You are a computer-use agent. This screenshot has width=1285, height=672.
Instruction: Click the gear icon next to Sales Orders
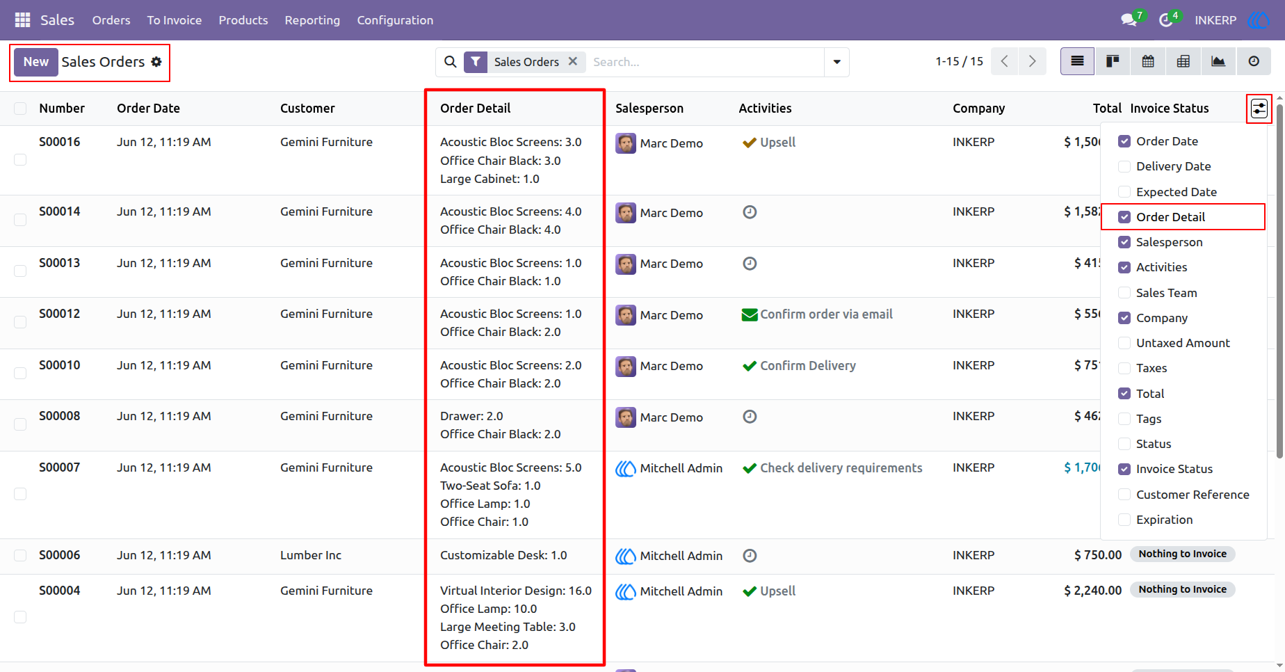pyautogui.click(x=156, y=62)
